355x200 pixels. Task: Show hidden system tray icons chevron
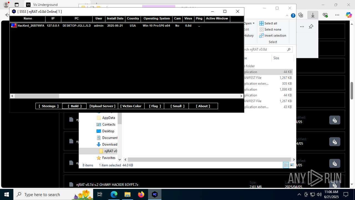pyautogui.click(x=299, y=194)
